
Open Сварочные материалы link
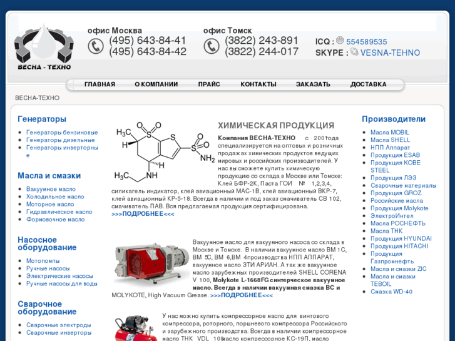pos(403,185)
